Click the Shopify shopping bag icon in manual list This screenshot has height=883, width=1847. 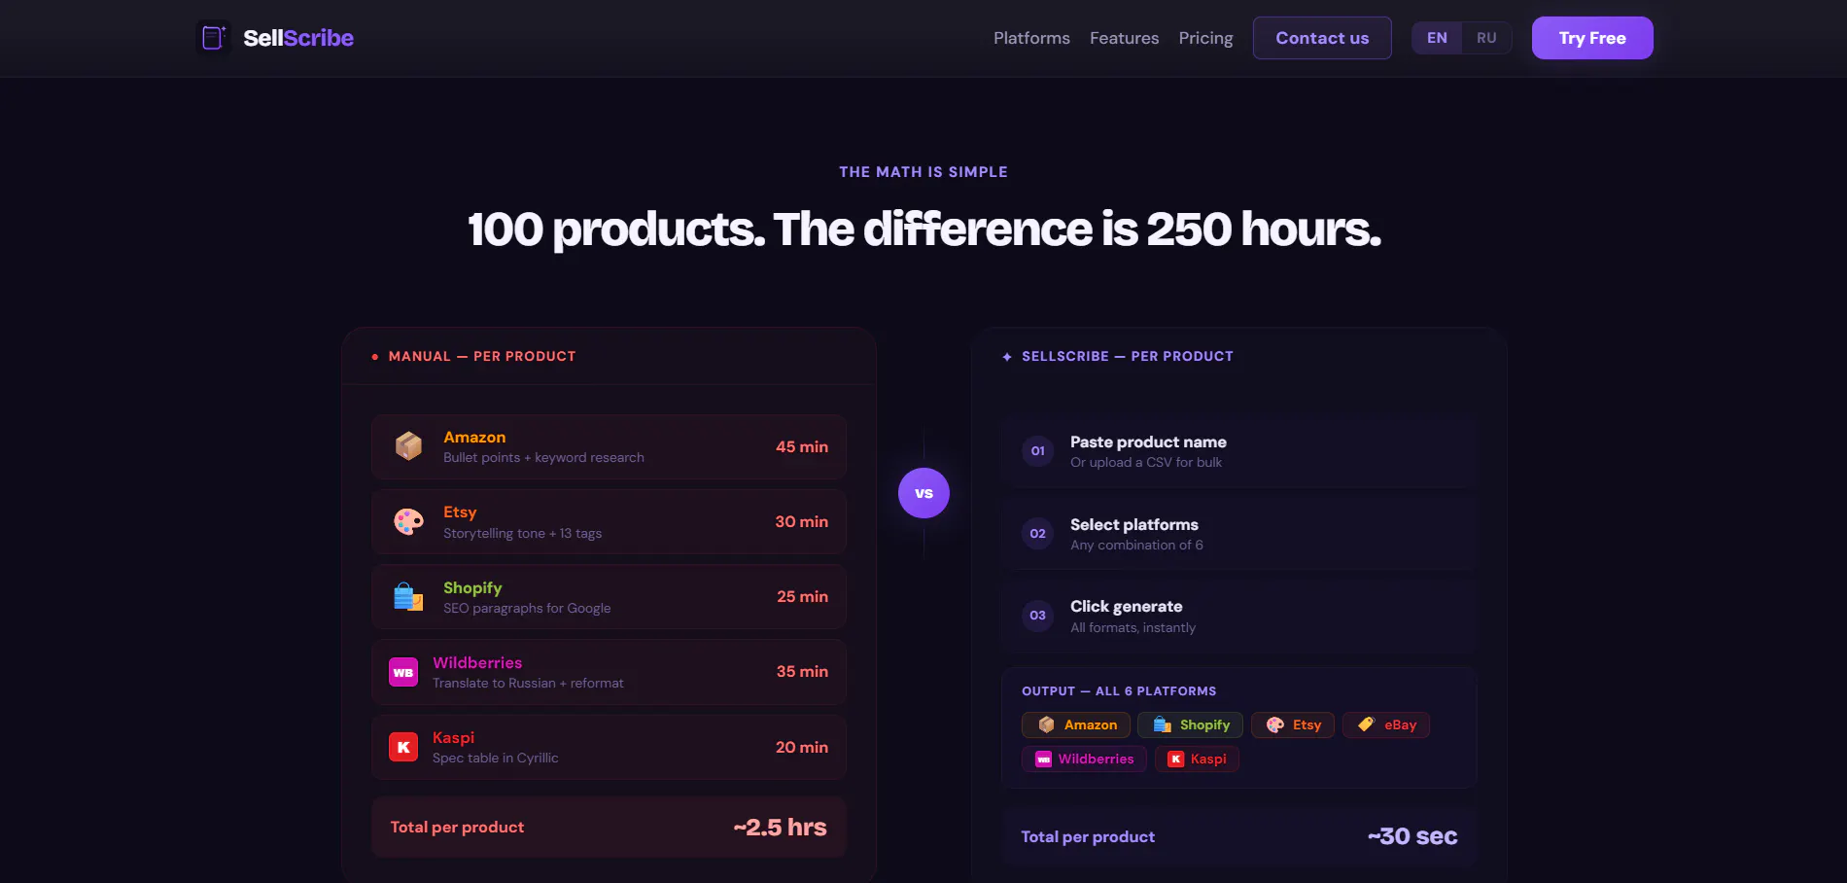pos(408,596)
